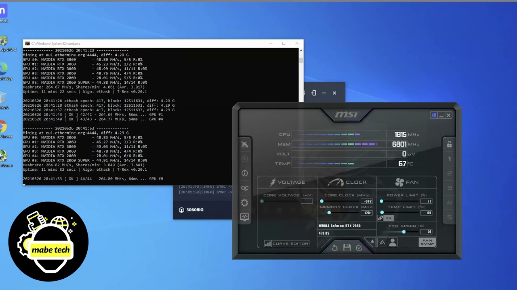Click the Fan section header
The image size is (517, 290).
[x=407, y=182]
